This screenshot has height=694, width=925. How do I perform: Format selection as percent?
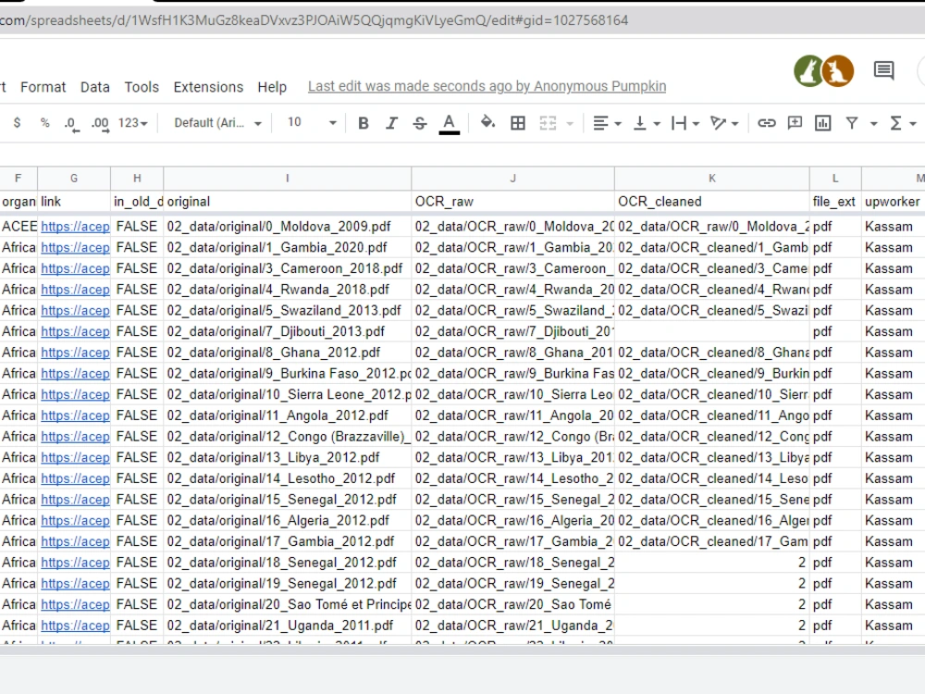click(x=44, y=123)
